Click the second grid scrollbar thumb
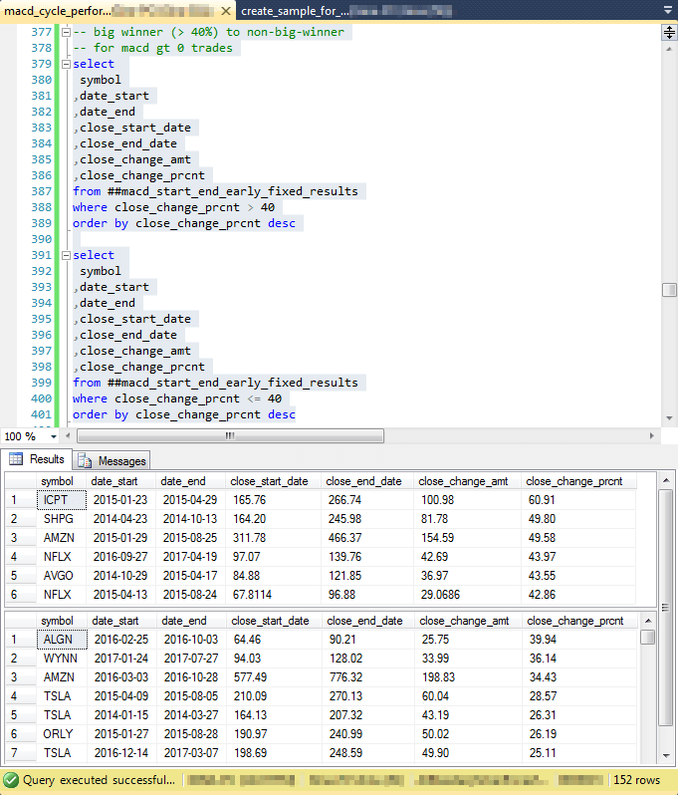Viewport: 678px width, 795px height. point(647,637)
